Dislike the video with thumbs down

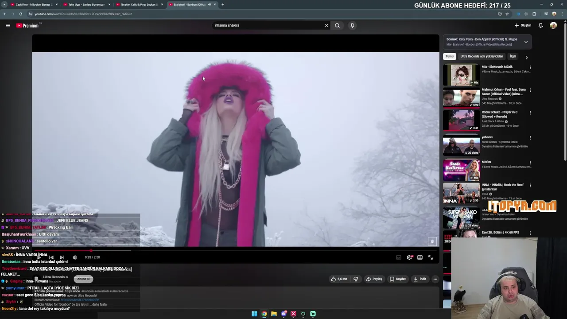tap(355, 279)
